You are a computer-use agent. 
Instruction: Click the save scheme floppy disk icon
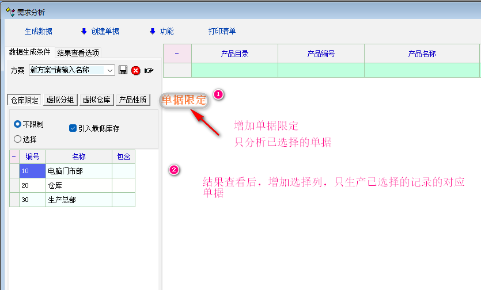point(123,70)
